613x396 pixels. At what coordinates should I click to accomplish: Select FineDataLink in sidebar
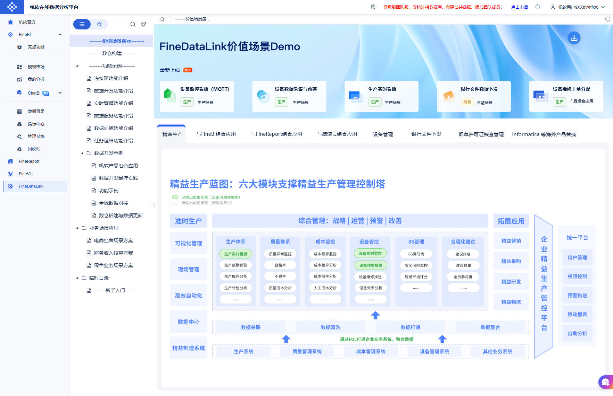pyautogui.click(x=35, y=186)
